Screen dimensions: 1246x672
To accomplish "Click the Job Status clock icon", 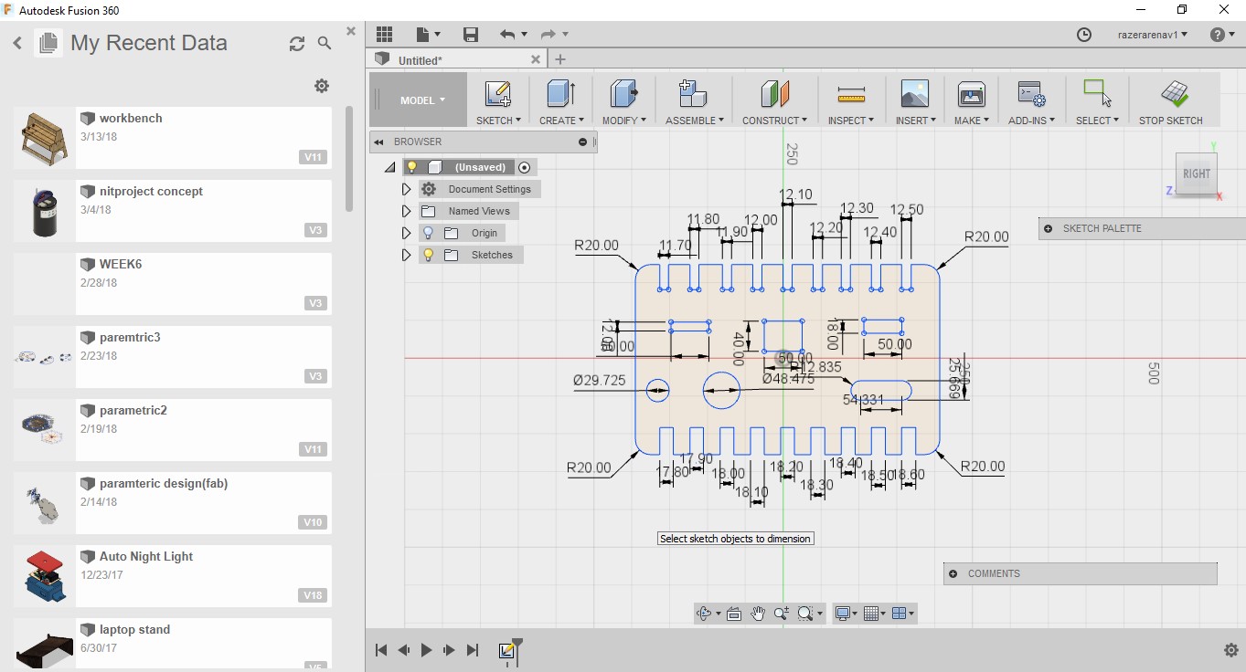I will 1084,35.
